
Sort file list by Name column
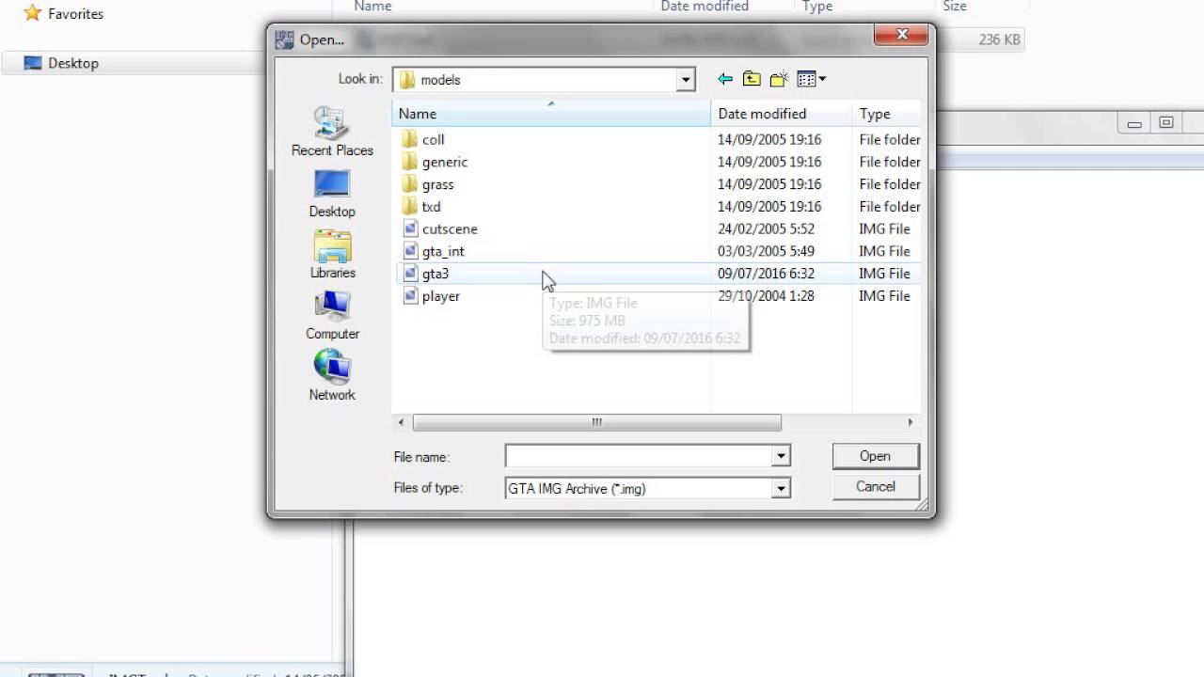[550, 114]
